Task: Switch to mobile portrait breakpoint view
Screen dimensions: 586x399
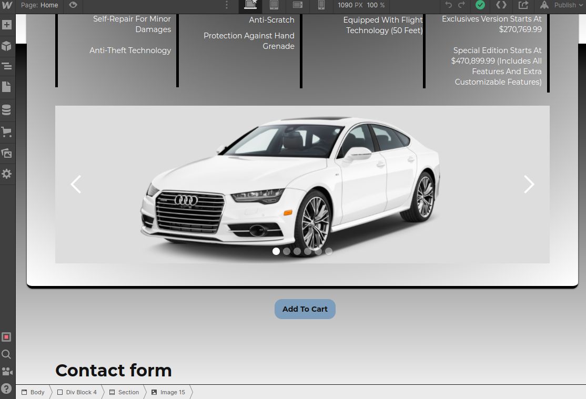Action: click(x=321, y=5)
